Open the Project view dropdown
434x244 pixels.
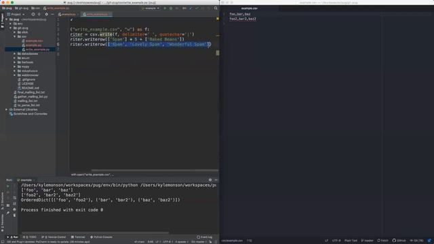(x=16, y=14)
